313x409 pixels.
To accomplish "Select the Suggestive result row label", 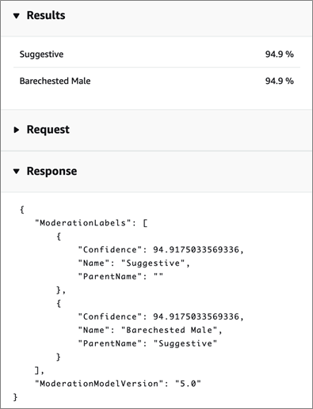I will click(x=41, y=55).
